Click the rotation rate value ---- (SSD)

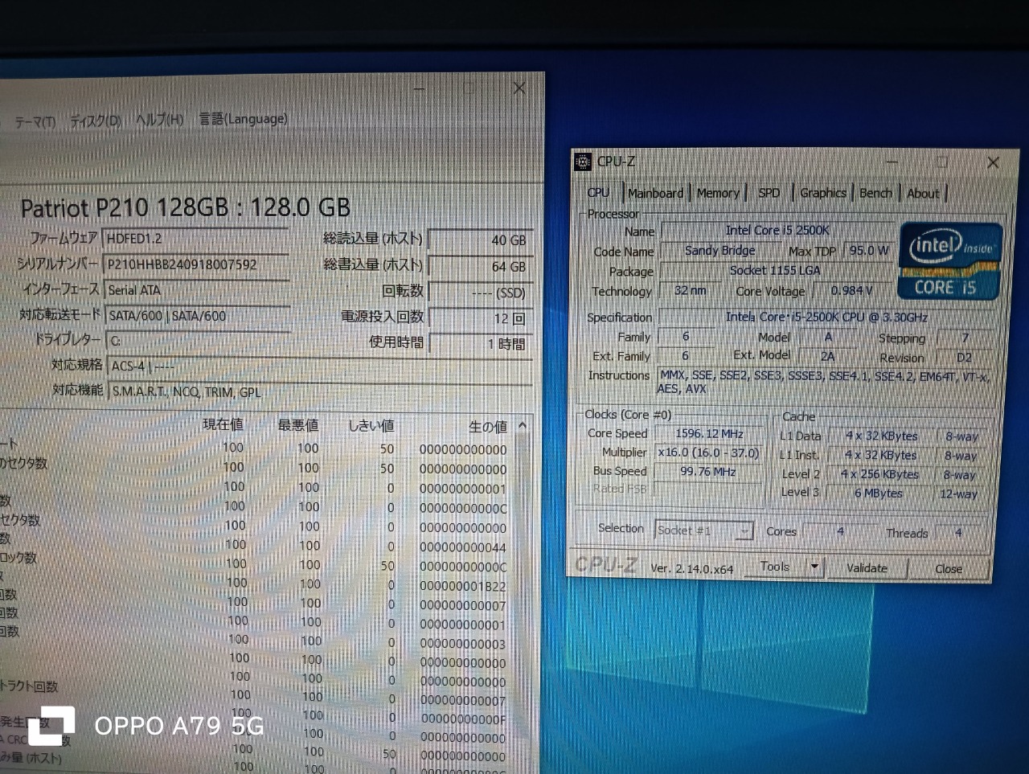pyautogui.click(x=481, y=293)
